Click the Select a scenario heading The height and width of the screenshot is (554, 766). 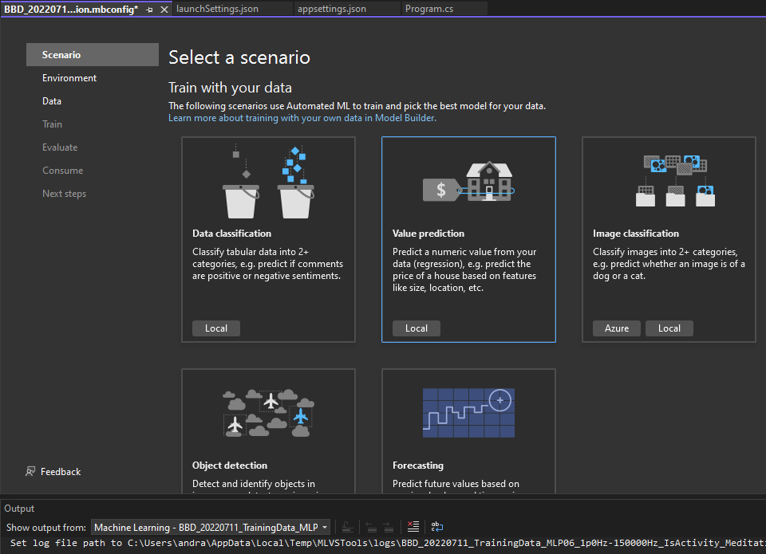click(239, 57)
